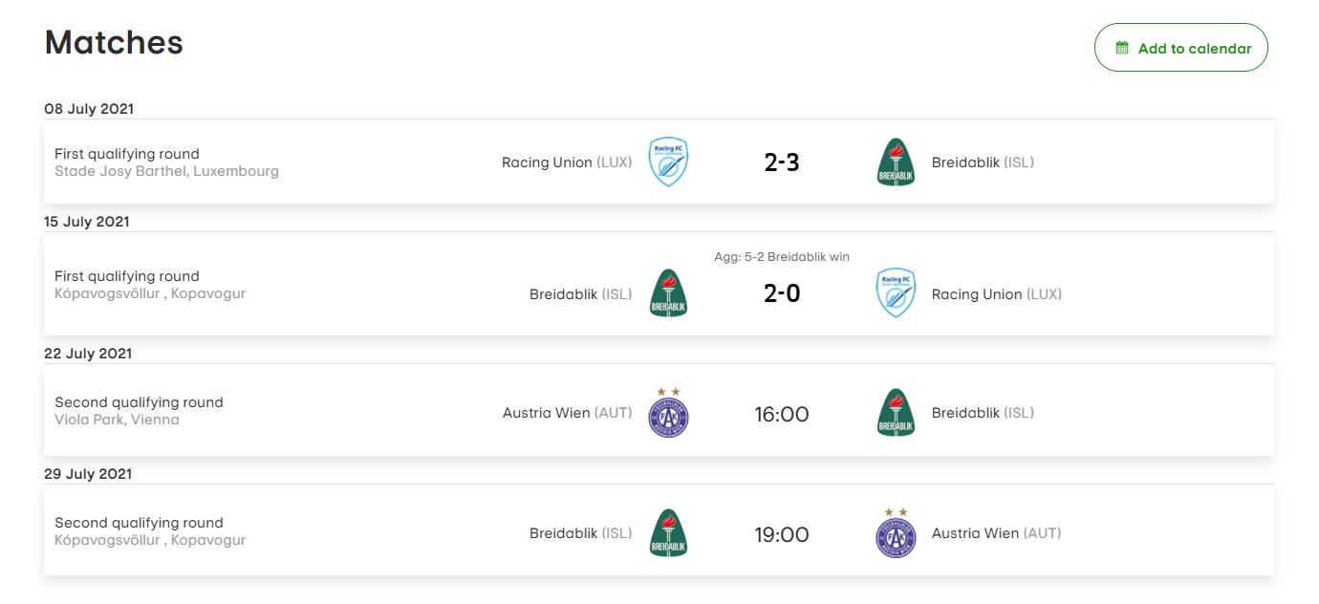Click Austria Wien (AUT) away team name on 29 July

996,533
